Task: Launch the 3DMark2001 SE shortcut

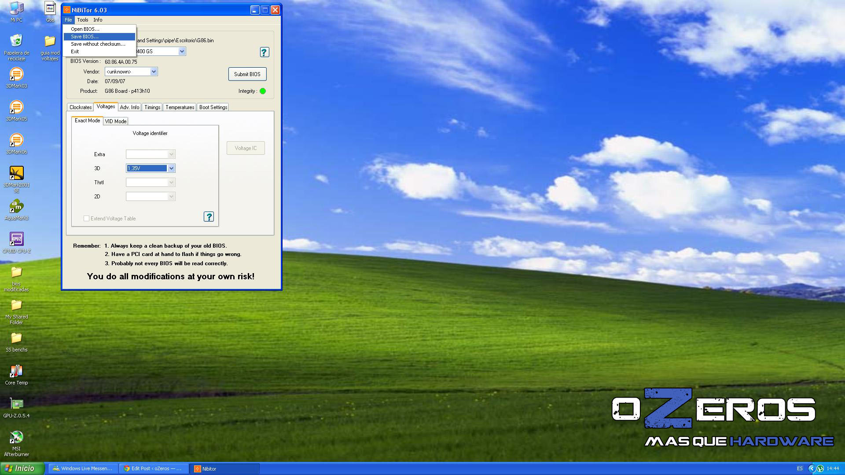Action: coord(16,179)
